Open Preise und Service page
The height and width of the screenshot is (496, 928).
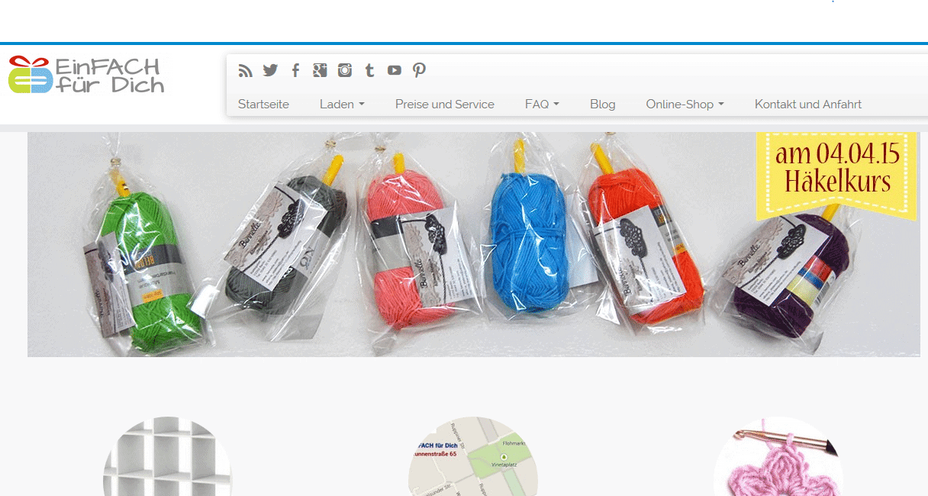coord(445,105)
